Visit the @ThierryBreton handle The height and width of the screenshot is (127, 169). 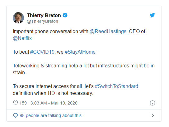42,22
